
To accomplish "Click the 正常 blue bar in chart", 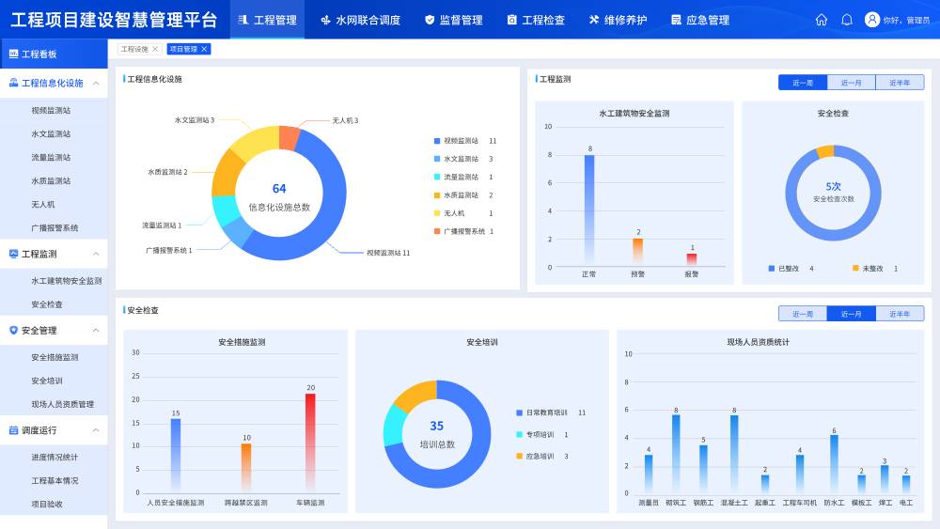I will tap(589, 210).
